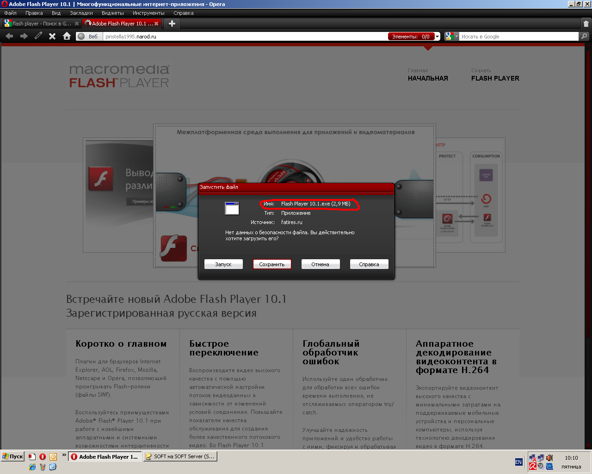Click the Back navigation arrow
592x474 pixels.
pos(9,36)
